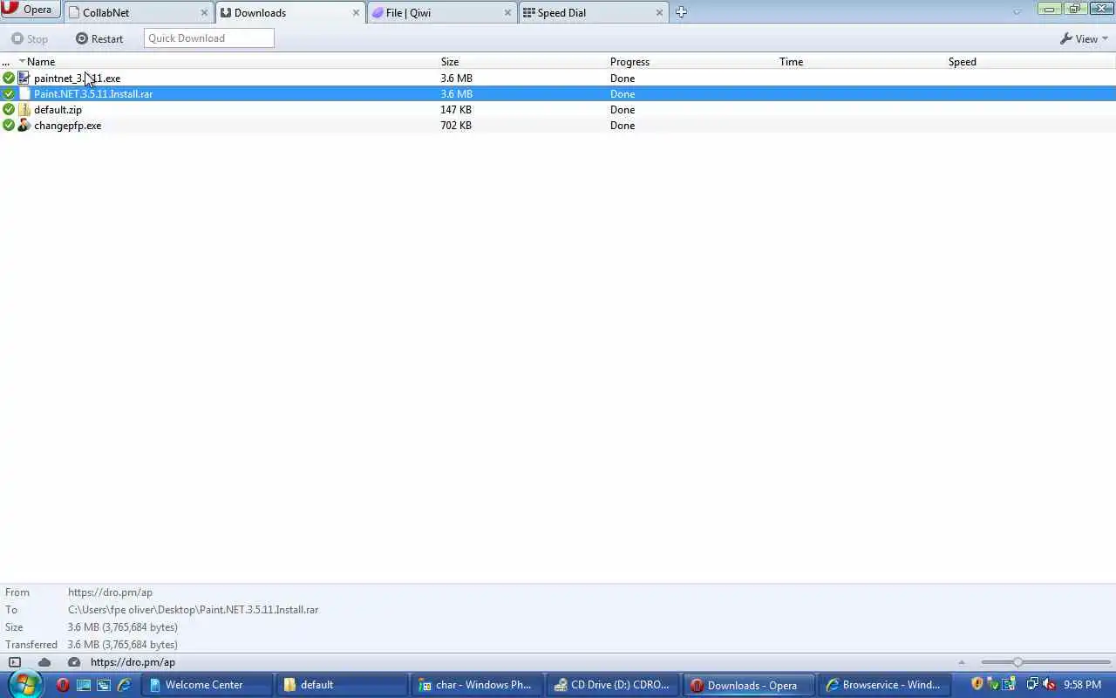The height and width of the screenshot is (698, 1116).
Task: Click the To destination path text
Action: (193, 610)
